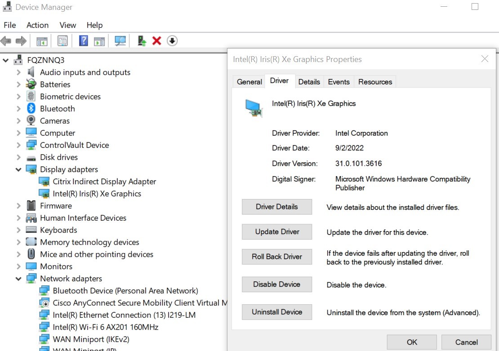Click the Batteries category icon

click(31, 84)
